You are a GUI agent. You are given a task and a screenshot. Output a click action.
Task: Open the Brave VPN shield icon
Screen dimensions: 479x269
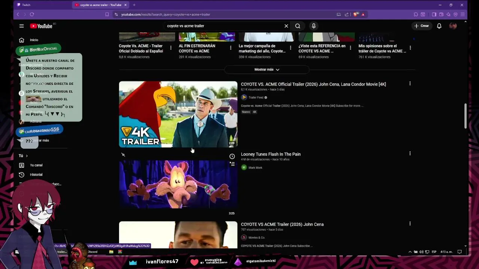pos(455,14)
